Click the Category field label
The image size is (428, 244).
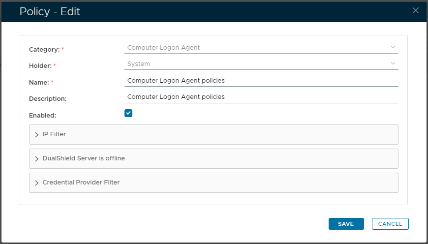tap(44, 50)
